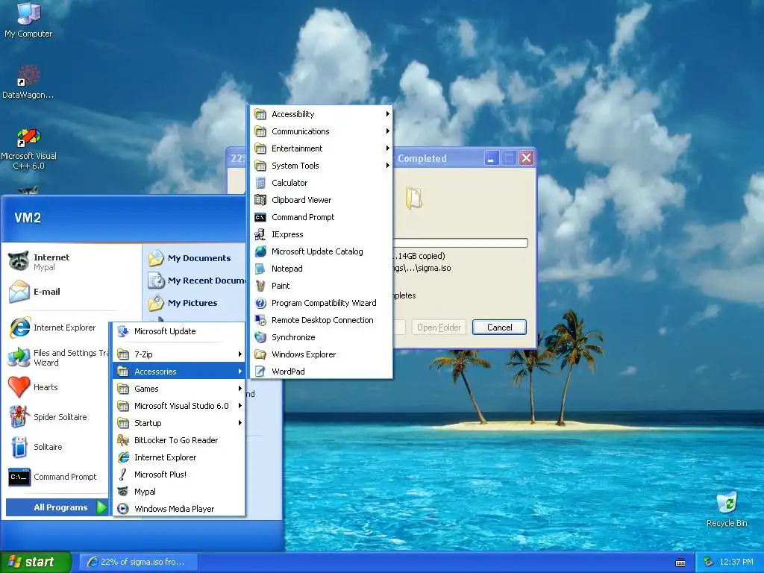This screenshot has height=573, width=764.
Task: Expand 7-Zip program group
Action: (178, 354)
